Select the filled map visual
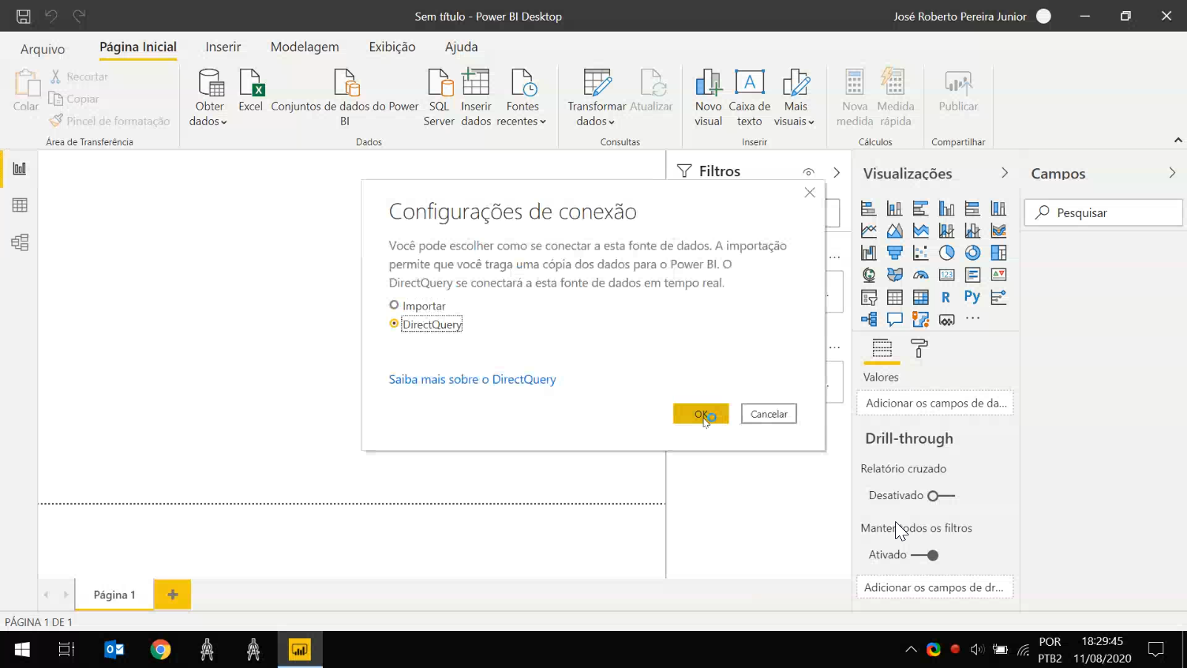The image size is (1187, 668). tap(895, 275)
